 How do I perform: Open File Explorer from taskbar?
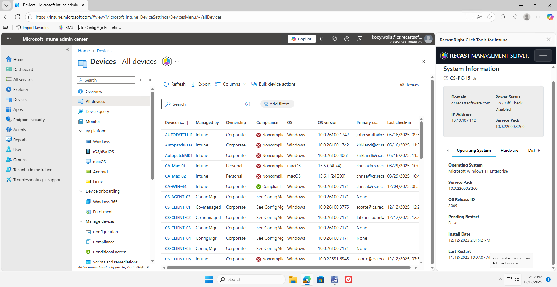pos(293,279)
